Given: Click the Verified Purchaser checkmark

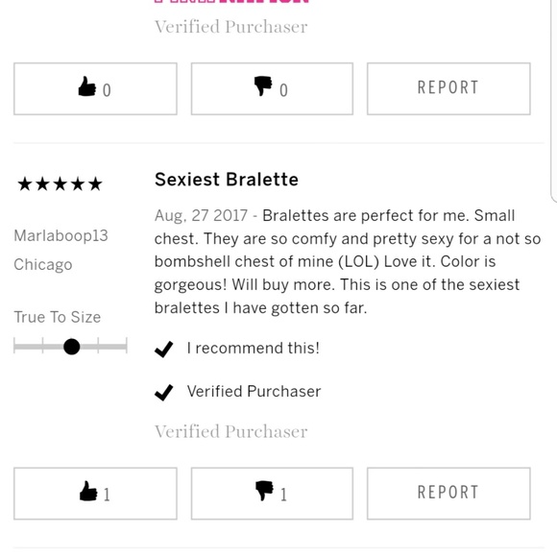Looking at the screenshot, I should [x=164, y=392].
